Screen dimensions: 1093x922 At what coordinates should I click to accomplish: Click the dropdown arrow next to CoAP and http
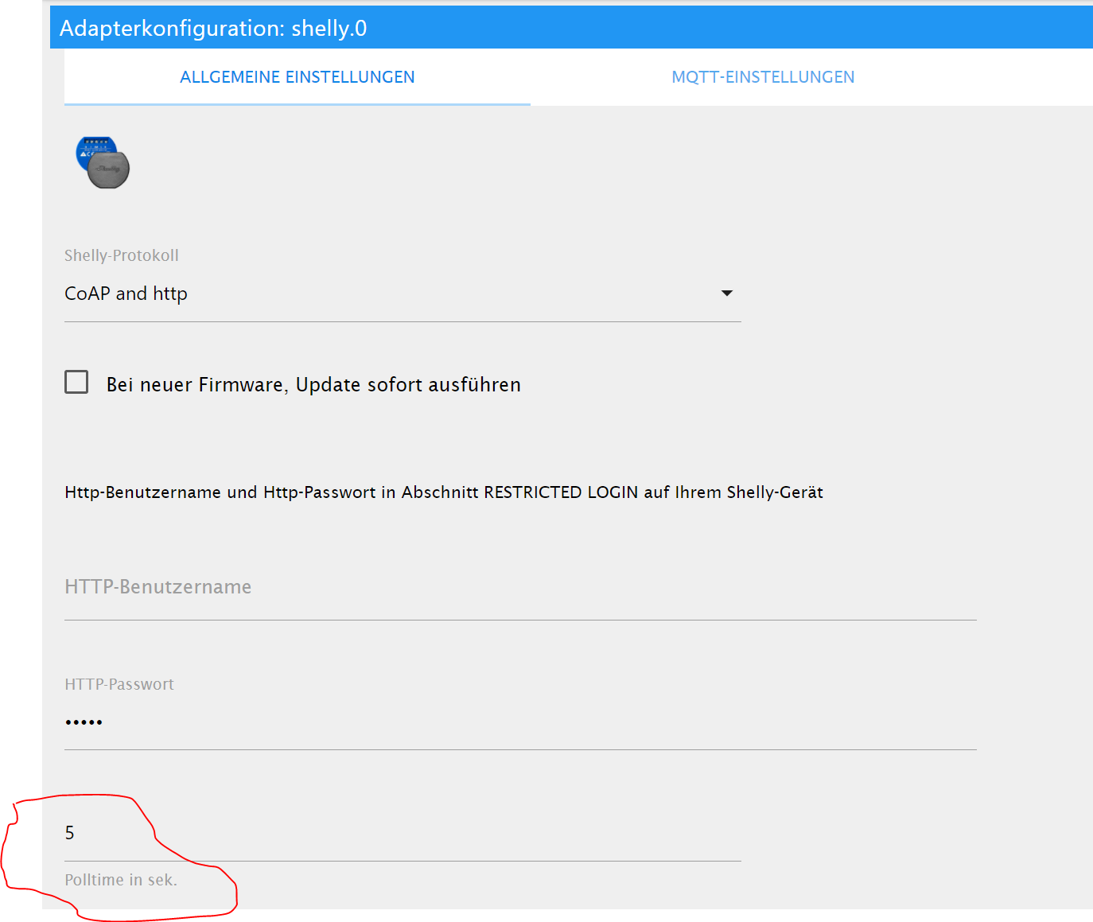pos(726,294)
